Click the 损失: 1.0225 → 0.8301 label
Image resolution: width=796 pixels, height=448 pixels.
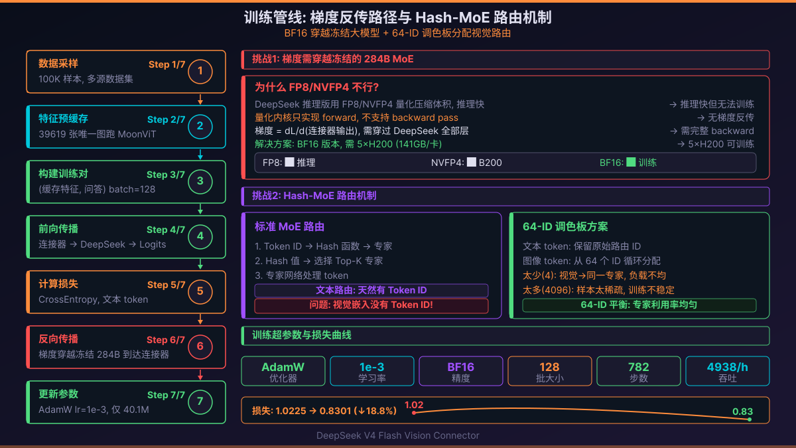324,411
